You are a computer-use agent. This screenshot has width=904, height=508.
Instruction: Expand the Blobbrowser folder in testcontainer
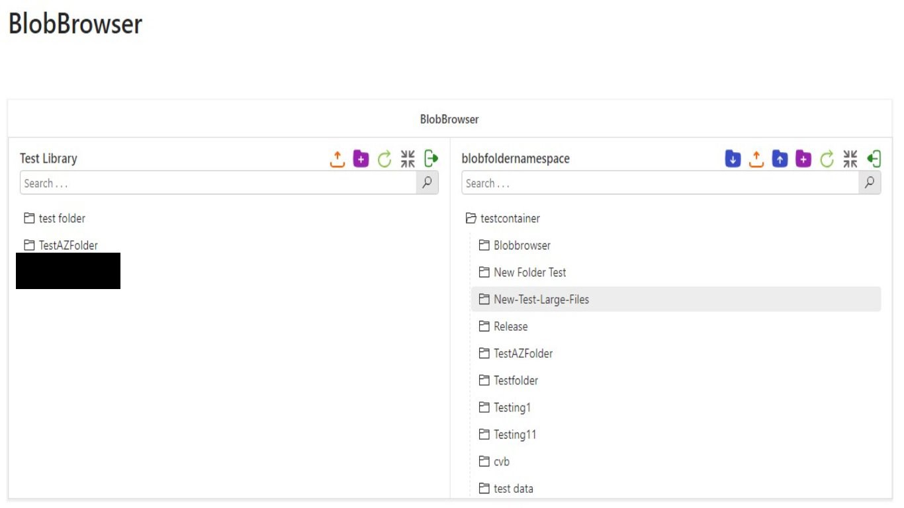[484, 245]
